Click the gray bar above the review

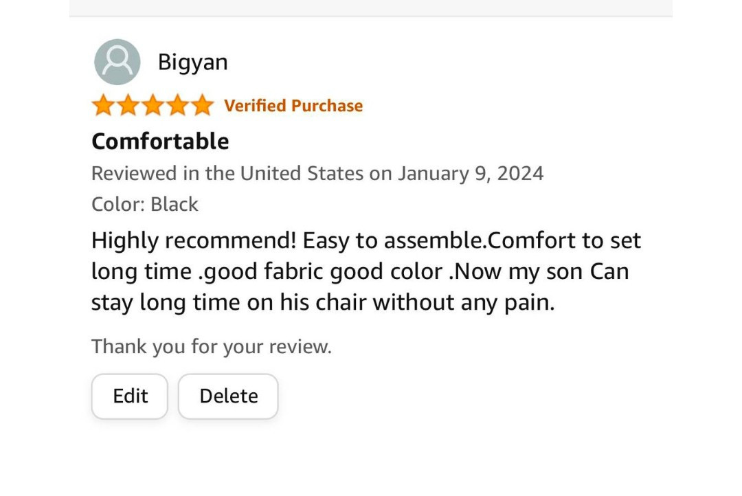371,8
